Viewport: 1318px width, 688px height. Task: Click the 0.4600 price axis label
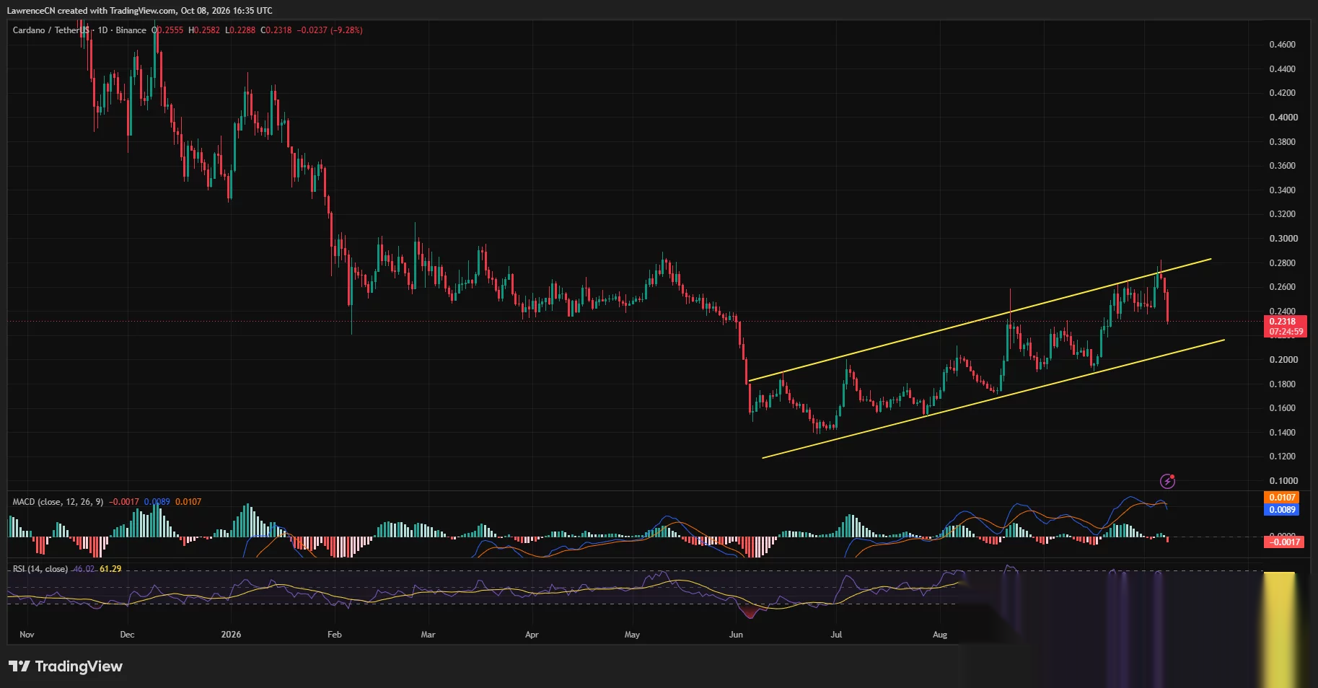click(1282, 45)
